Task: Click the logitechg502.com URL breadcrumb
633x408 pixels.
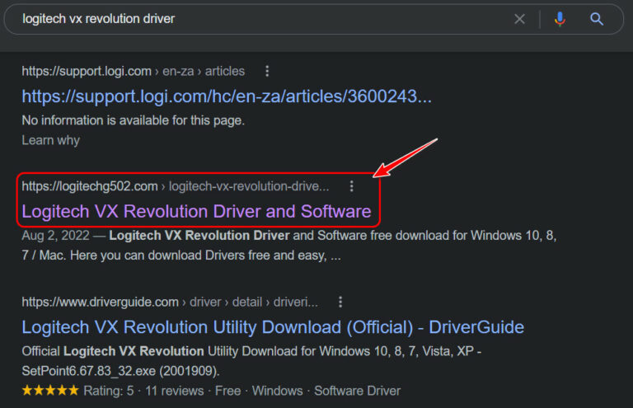Action: pos(175,186)
